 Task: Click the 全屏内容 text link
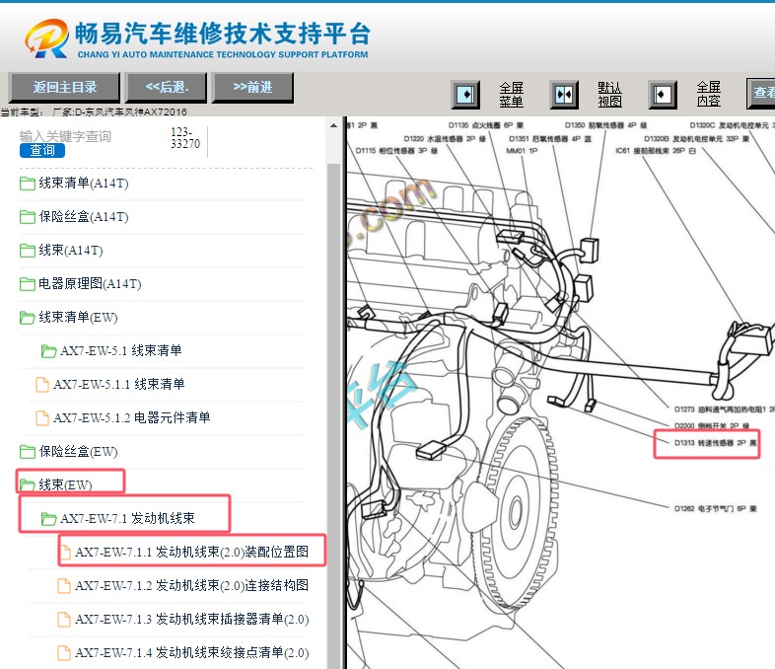click(708, 94)
